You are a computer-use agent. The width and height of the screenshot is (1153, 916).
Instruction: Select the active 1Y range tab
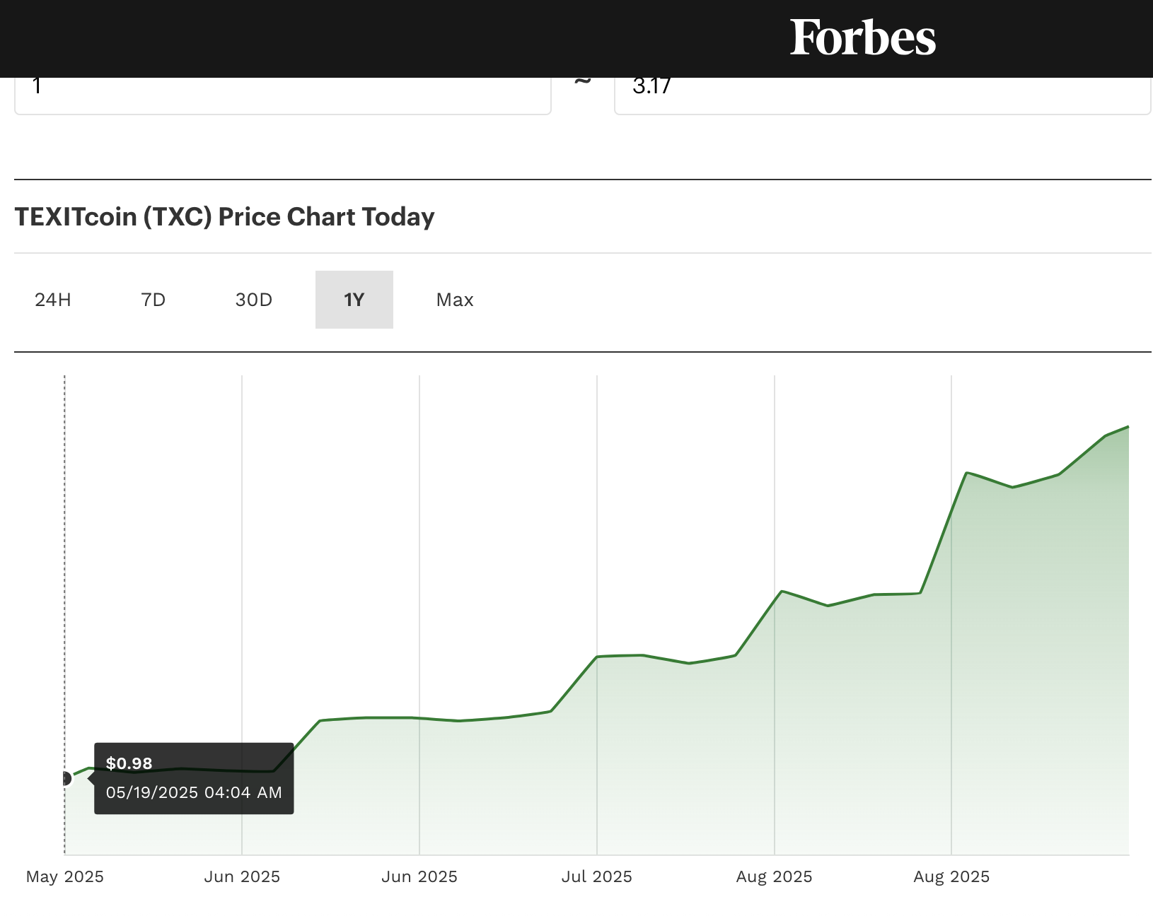(x=354, y=300)
